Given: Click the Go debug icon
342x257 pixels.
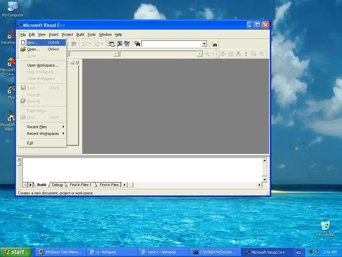Looking at the screenshot, I should (x=253, y=54).
